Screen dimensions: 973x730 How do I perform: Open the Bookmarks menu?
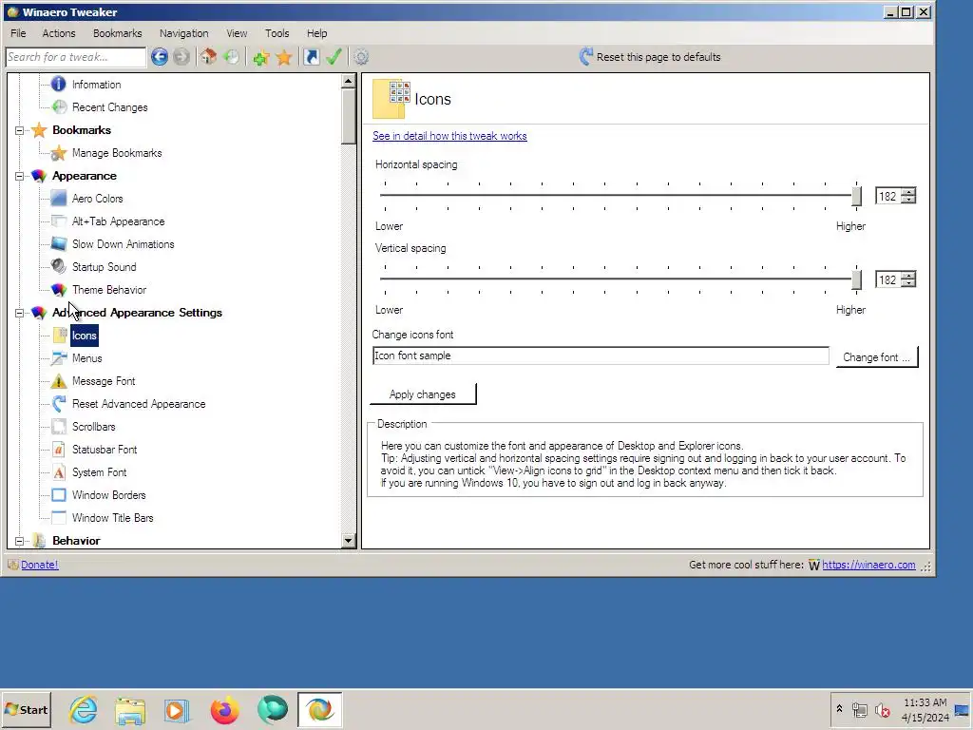117,33
